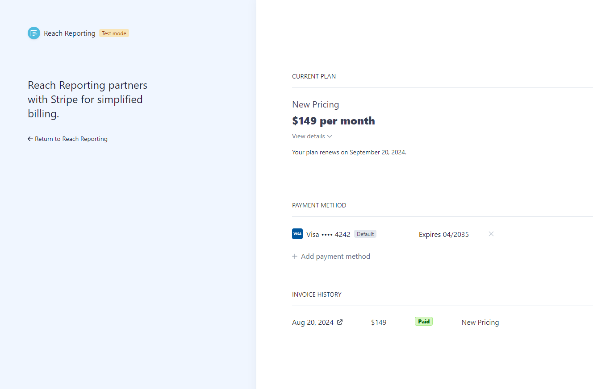Image resolution: width=593 pixels, height=389 pixels.
Task: Click the chevron next to View details
Action: pyautogui.click(x=330, y=136)
